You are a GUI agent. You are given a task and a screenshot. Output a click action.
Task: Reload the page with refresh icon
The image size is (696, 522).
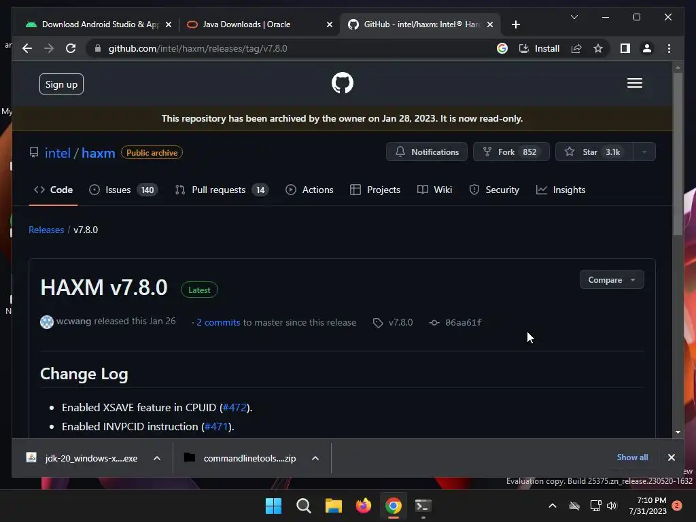tap(71, 48)
